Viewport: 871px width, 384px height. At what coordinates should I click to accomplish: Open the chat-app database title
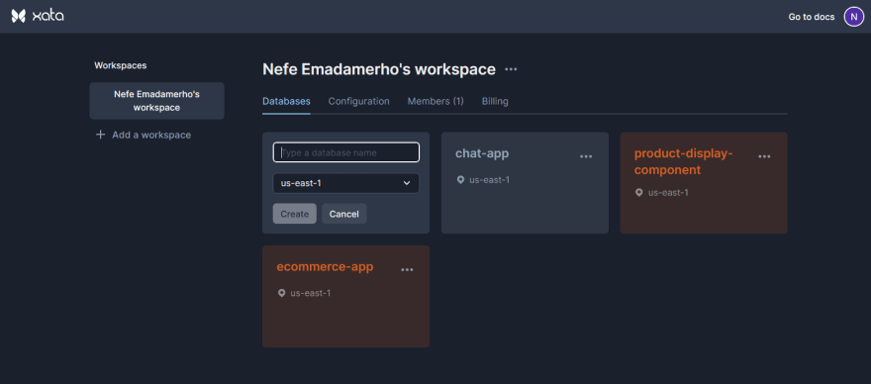(482, 153)
